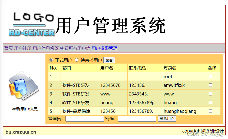Click the 察看 button
The image size is (228, 139).
click(x=109, y=60)
